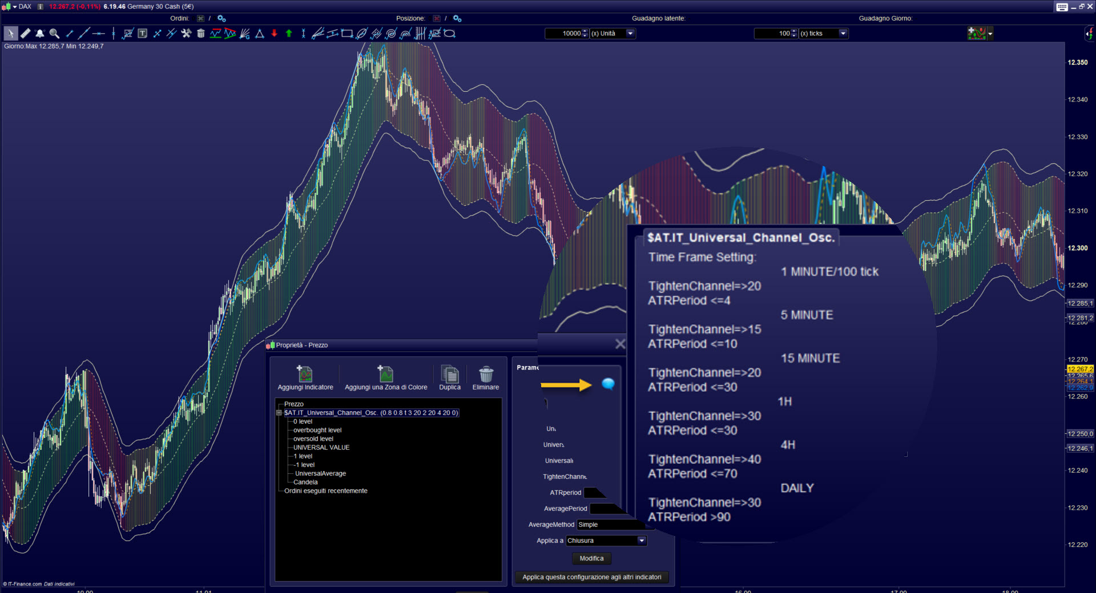Screen dimensions: 1096x593
Task: Select the text annotation tool
Action: (142, 34)
